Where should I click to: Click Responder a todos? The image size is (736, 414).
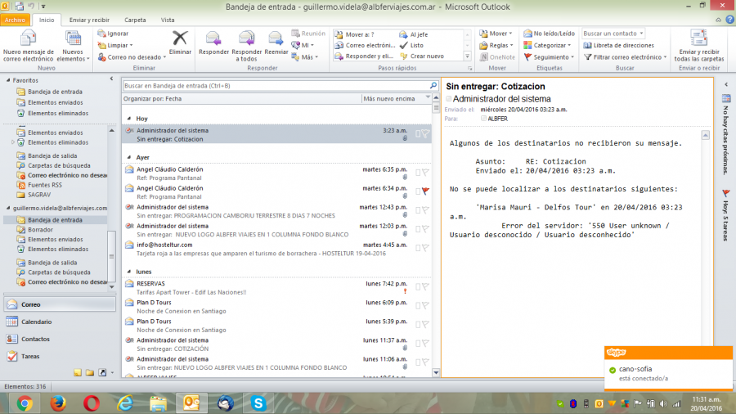pyautogui.click(x=246, y=46)
